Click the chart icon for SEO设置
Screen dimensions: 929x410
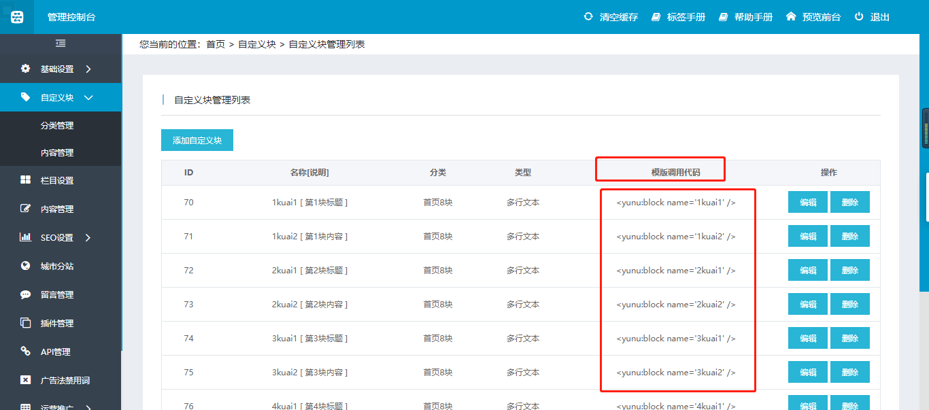pos(25,237)
